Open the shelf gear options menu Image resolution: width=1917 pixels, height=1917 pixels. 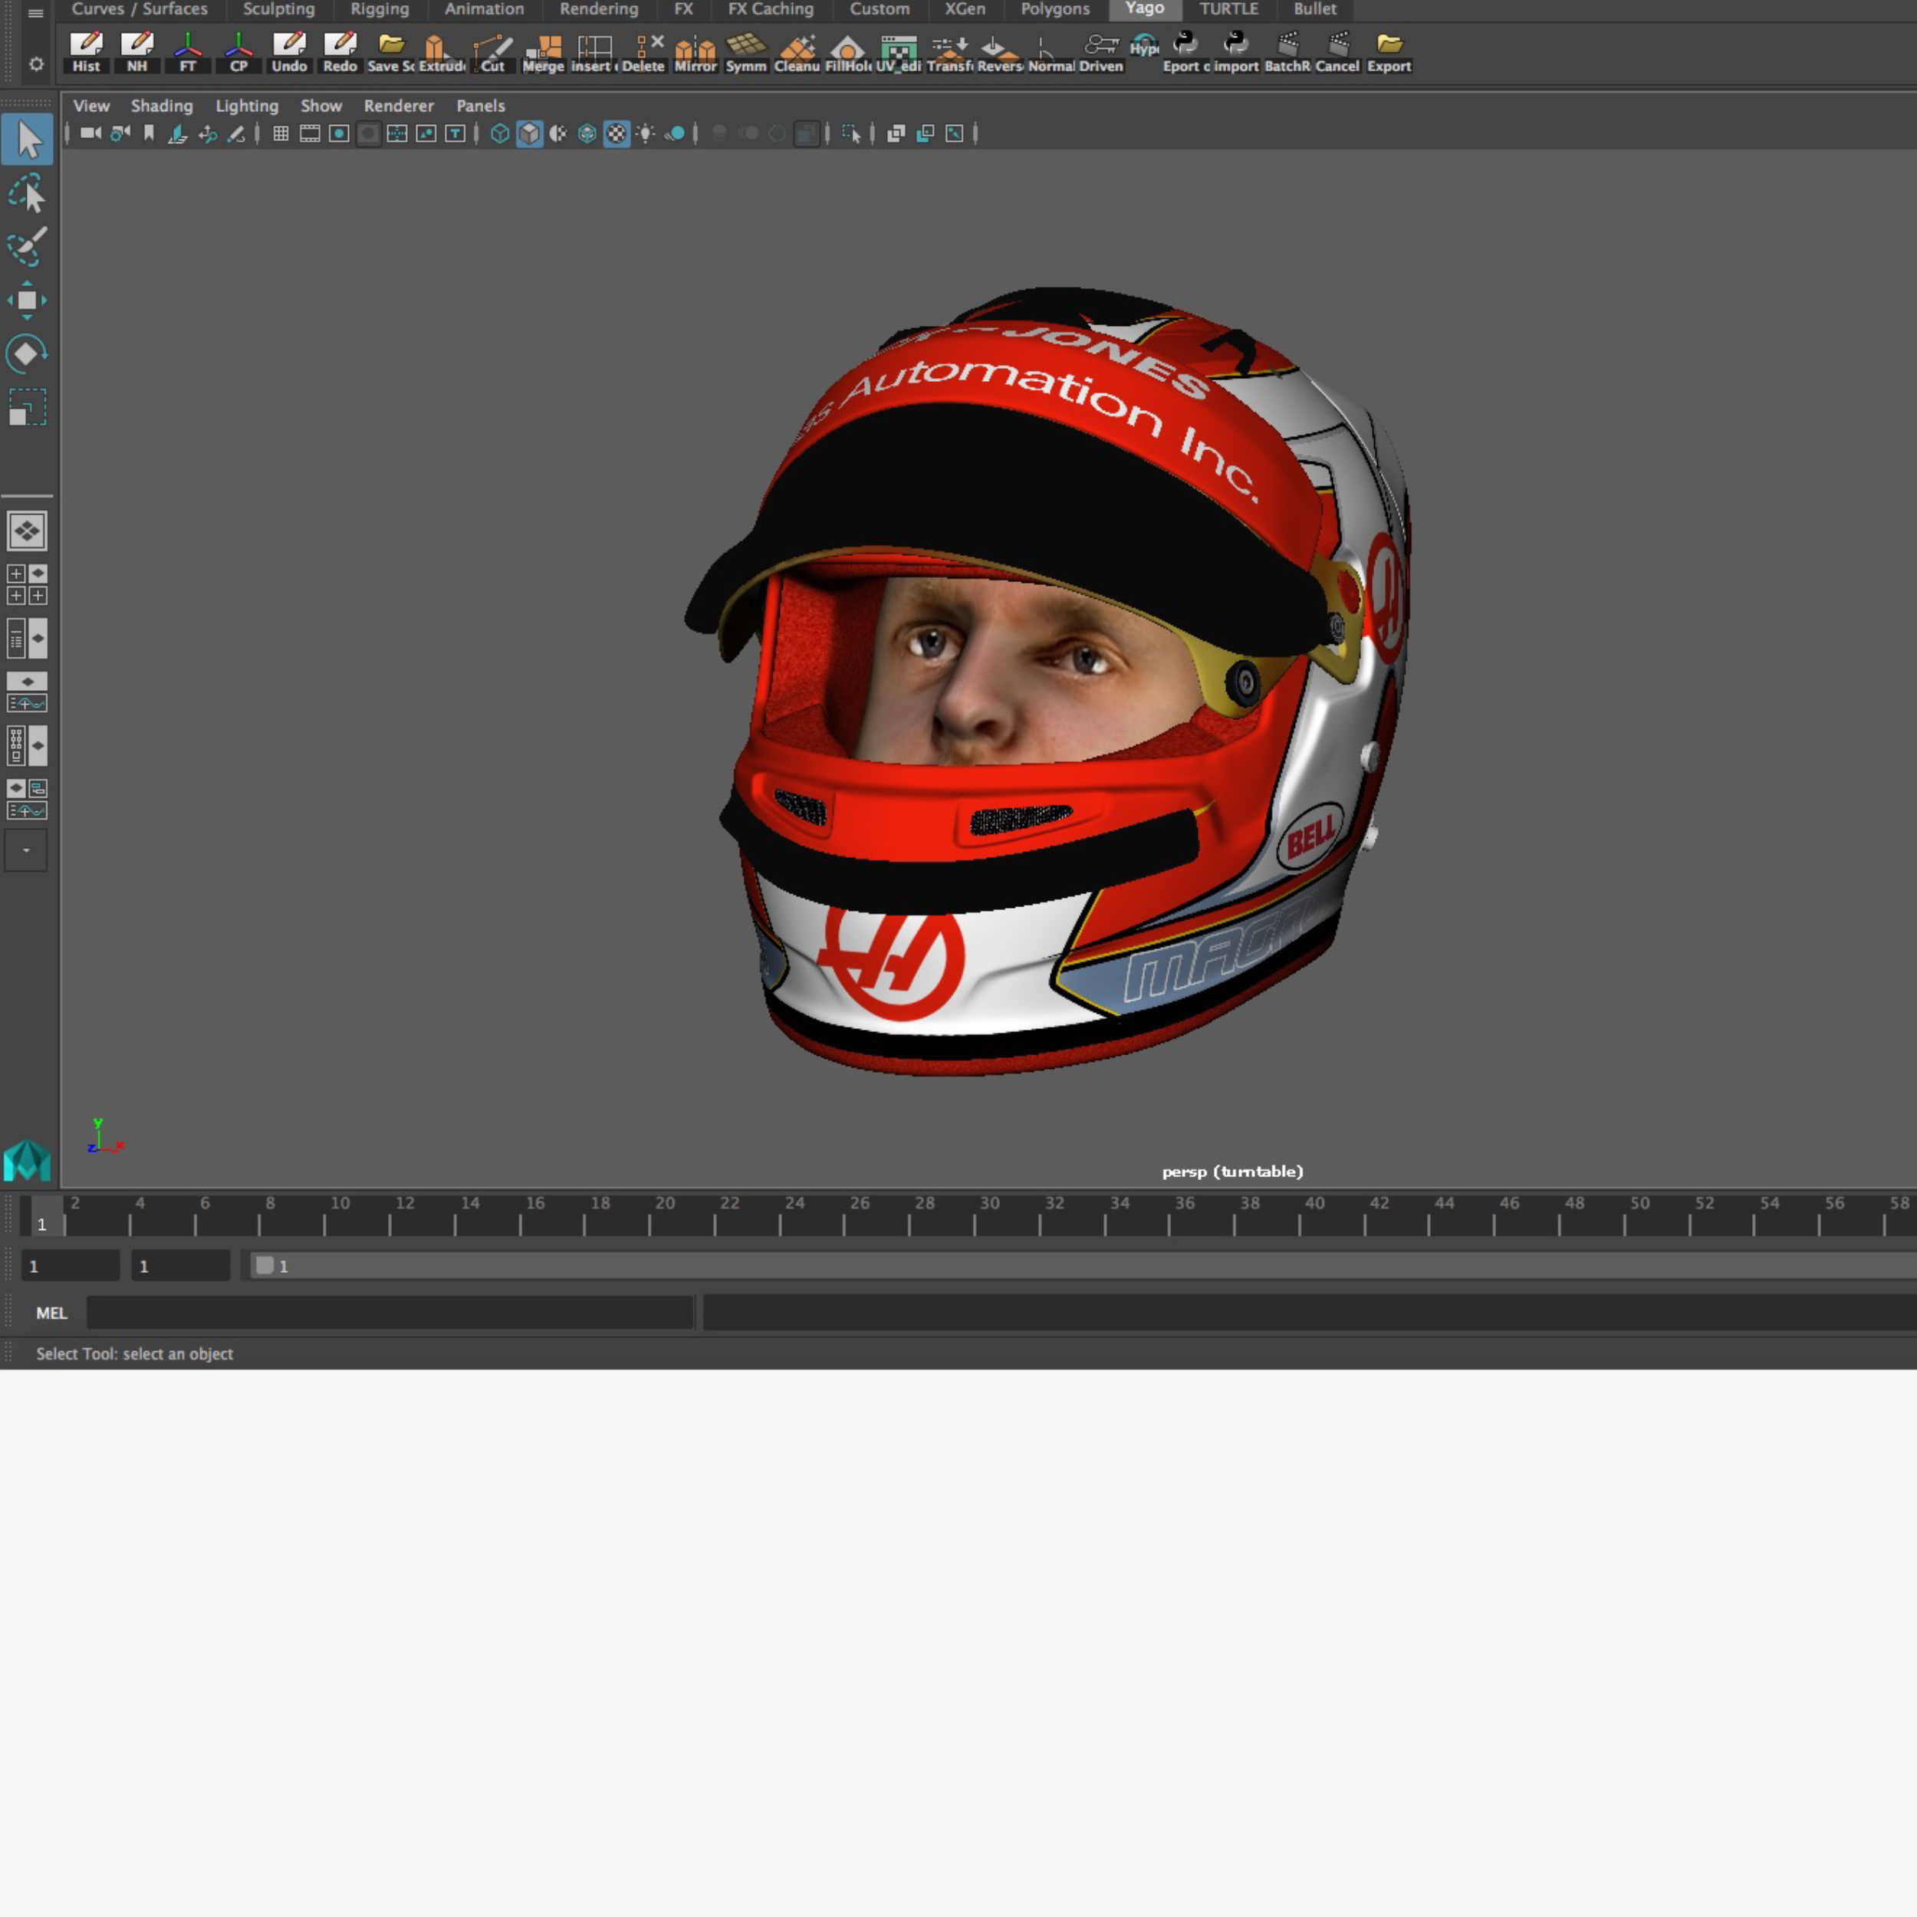36,64
